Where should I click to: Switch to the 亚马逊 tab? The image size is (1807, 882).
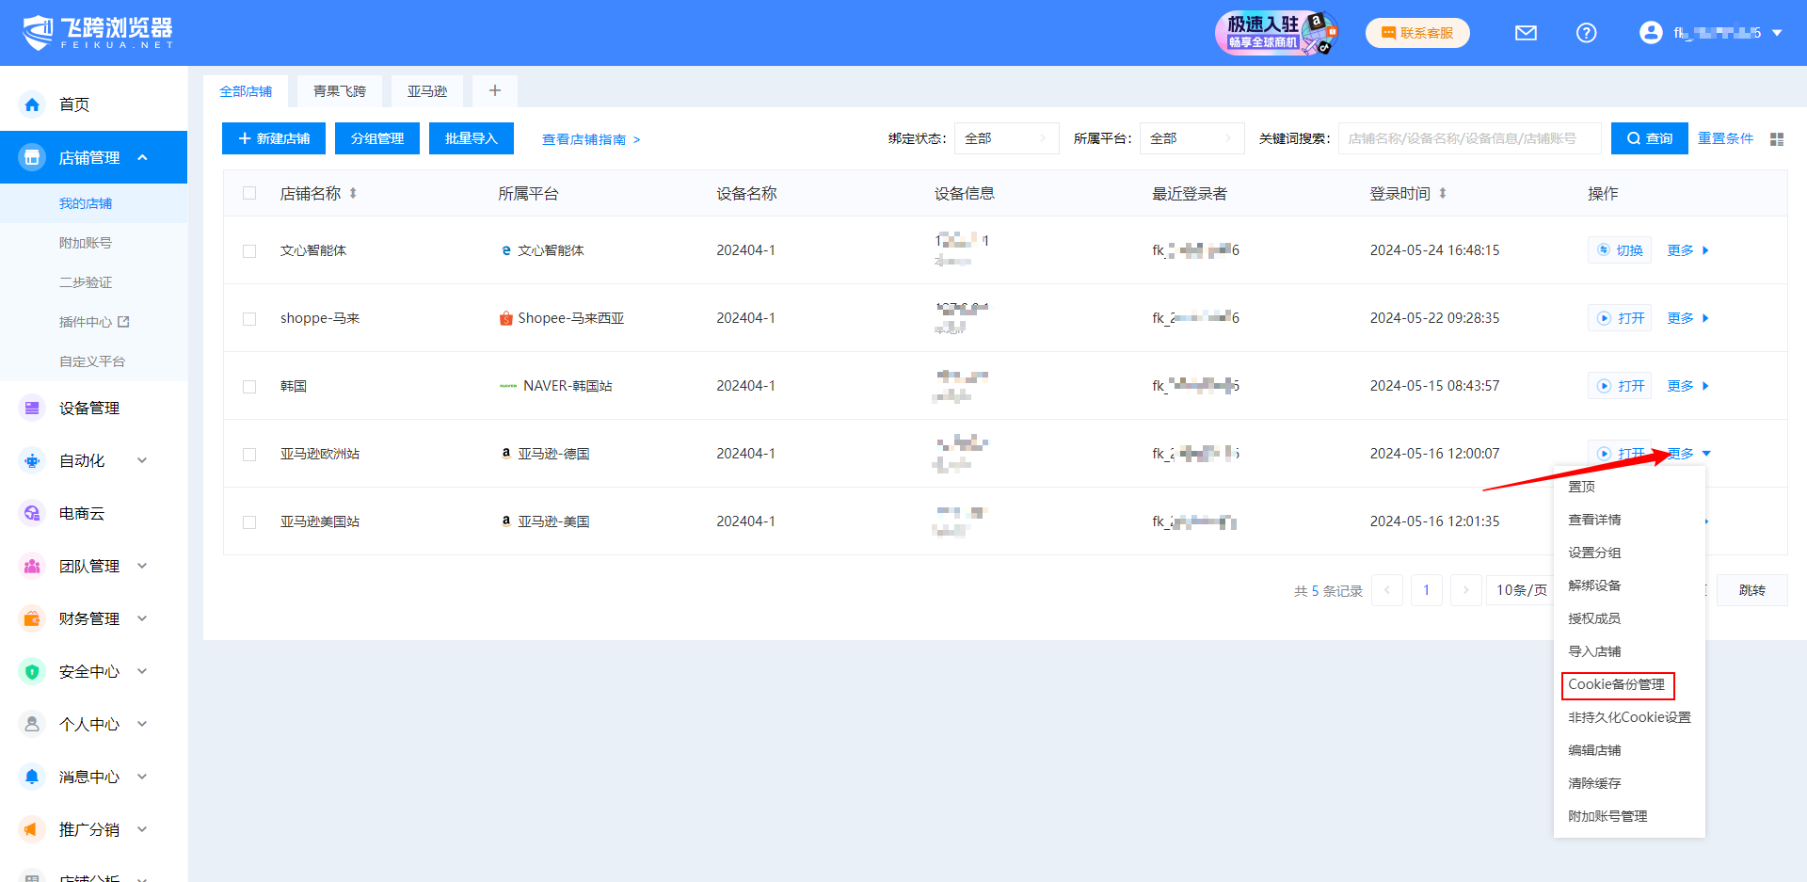pyautogui.click(x=427, y=91)
